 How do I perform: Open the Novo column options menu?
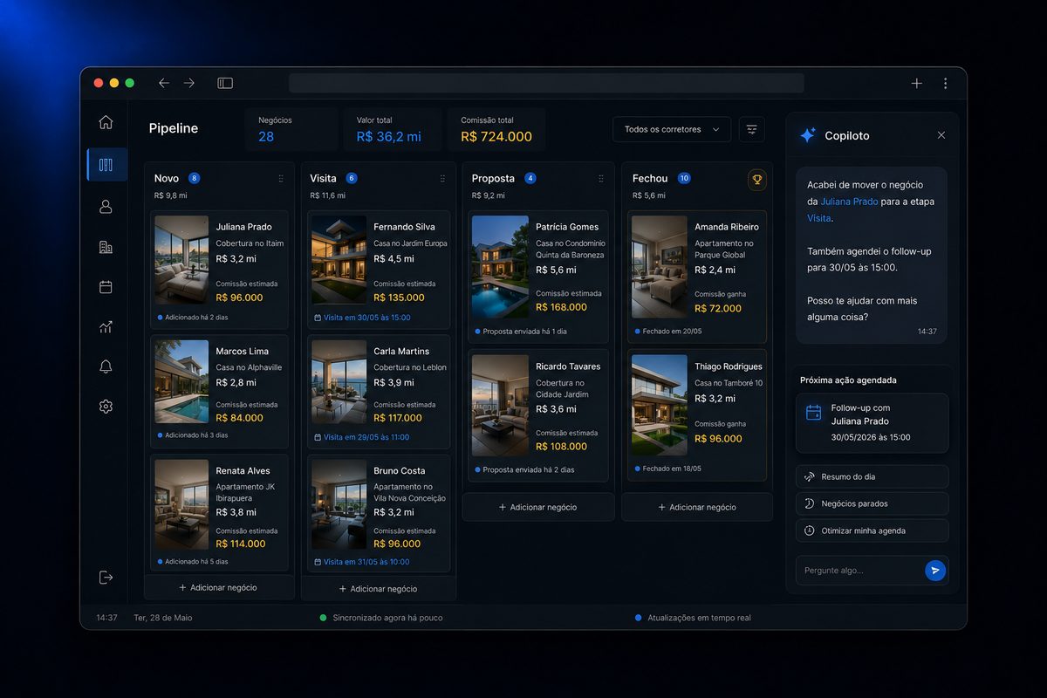pos(281,178)
